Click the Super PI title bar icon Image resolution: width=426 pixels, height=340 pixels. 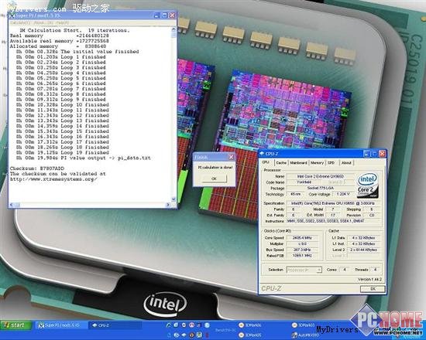(12, 15)
